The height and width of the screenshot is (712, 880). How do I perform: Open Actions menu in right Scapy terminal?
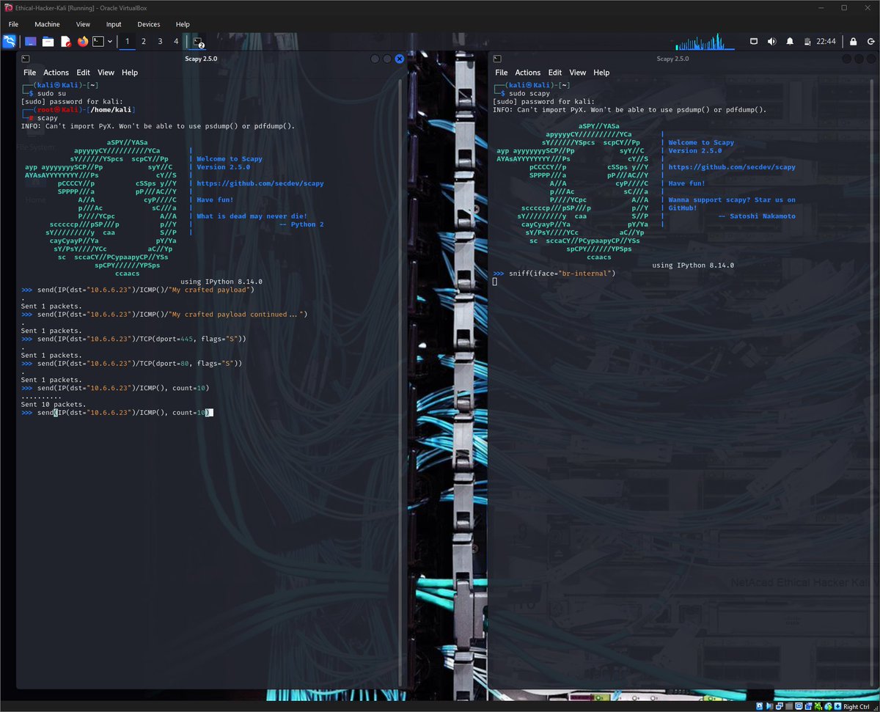(x=528, y=73)
